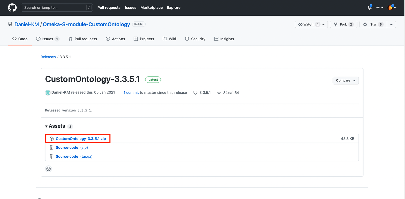405x199 pixels.
Task: Open the Star lists dropdown arrow
Action: pos(391,24)
